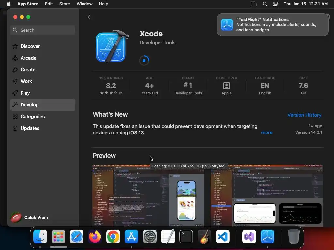Open TestFlight from the Dock
334x250 pixels.
pos(267,237)
